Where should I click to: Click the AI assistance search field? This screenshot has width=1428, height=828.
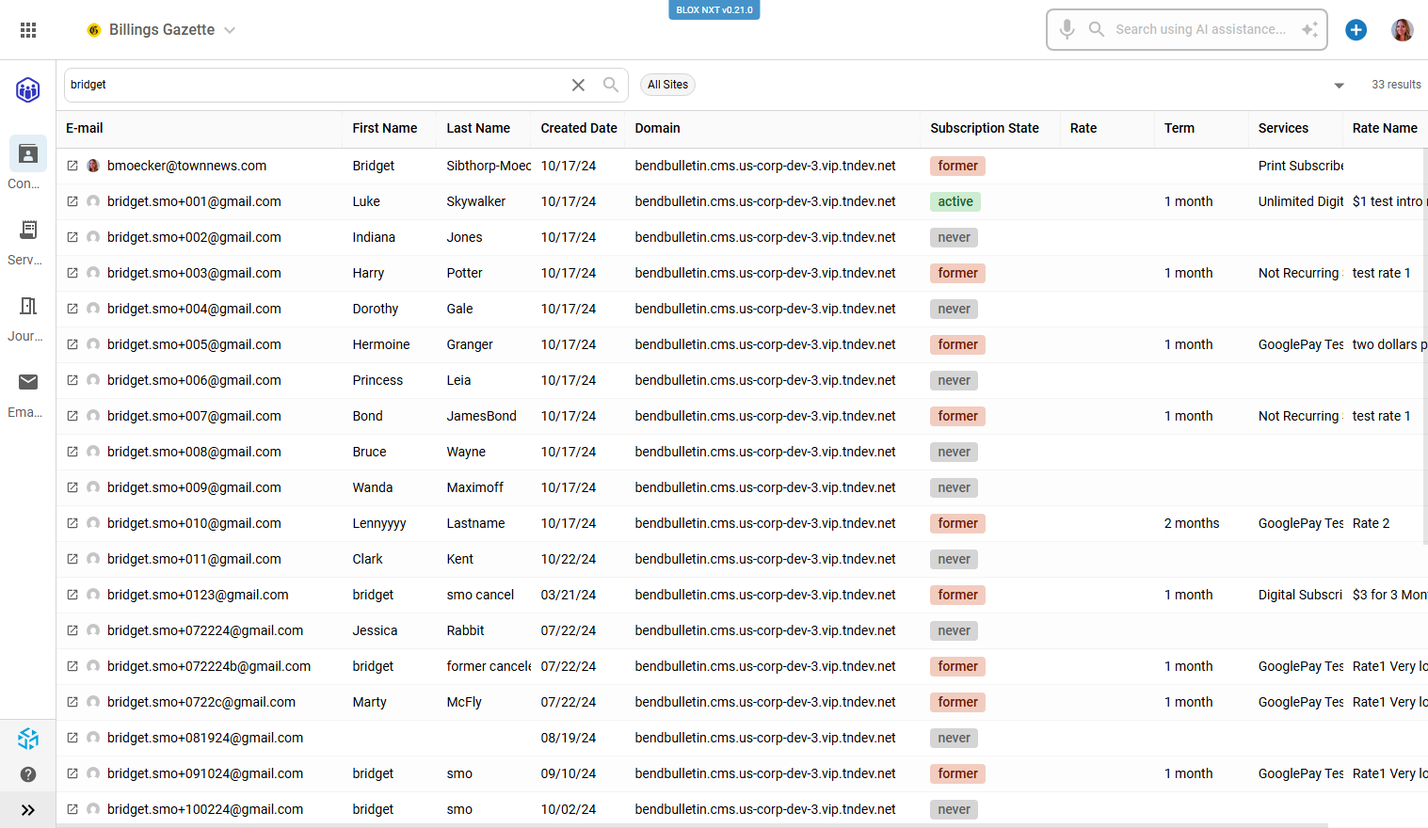point(1200,29)
